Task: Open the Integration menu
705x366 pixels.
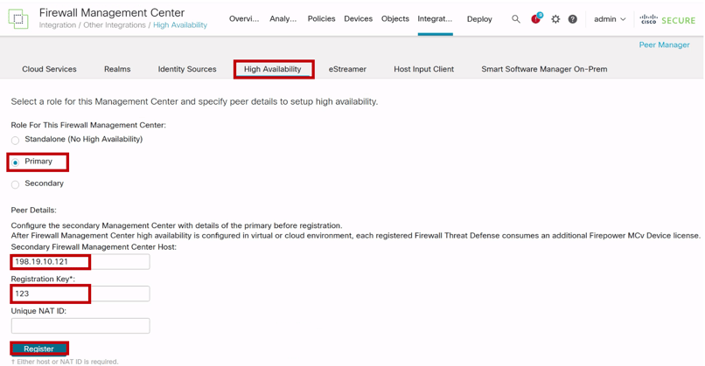Action: pyautogui.click(x=435, y=19)
